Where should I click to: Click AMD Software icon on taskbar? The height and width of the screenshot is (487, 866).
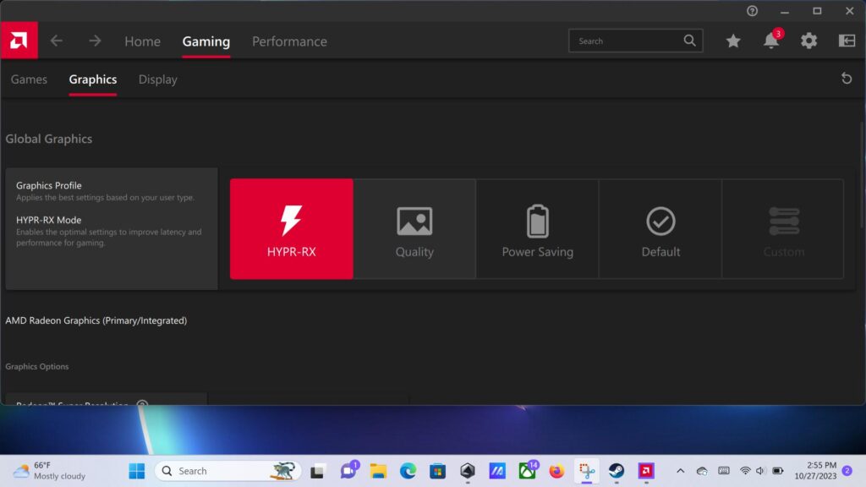(x=646, y=471)
